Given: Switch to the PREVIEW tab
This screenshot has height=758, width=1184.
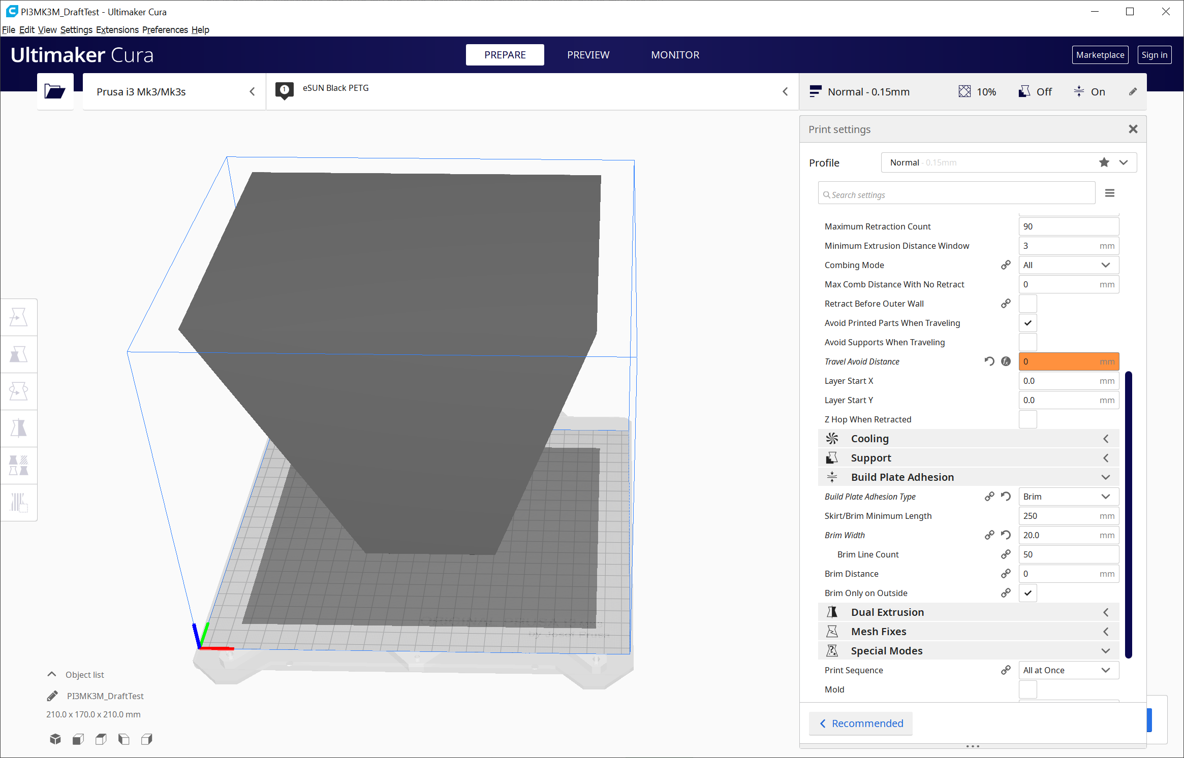Looking at the screenshot, I should [588, 55].
